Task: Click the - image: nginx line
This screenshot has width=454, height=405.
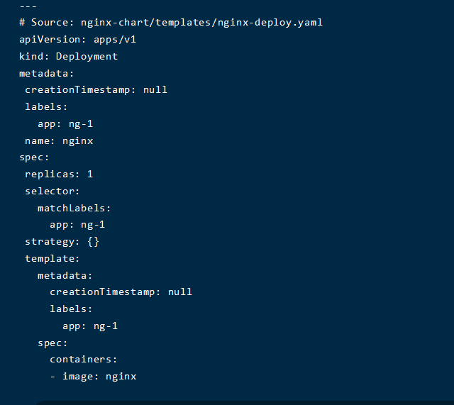Action: [x=93, y=376]
